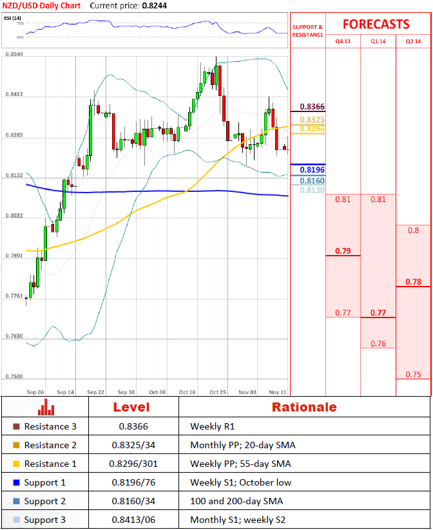Click the 'Support 3' row label

(x=44, y=520)
